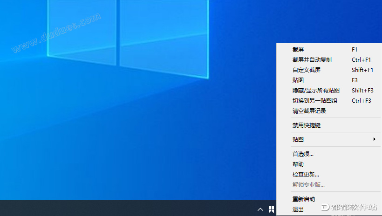Select 重新启动 to restart Snipaste

tap(304, 199)
